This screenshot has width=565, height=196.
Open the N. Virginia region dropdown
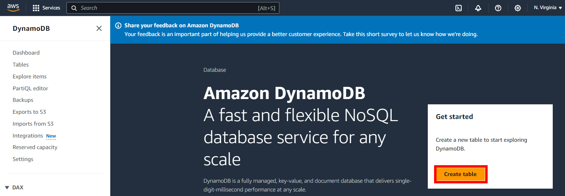click(x=547, y=8)
